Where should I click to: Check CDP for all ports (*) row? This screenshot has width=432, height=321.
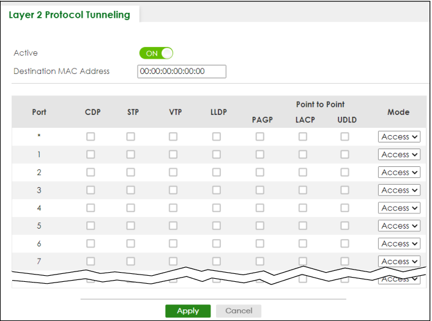click(91, 137)
